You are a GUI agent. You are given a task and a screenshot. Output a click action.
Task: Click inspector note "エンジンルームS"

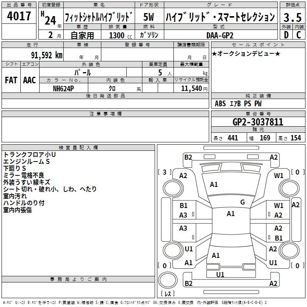[x=26, y=162]
